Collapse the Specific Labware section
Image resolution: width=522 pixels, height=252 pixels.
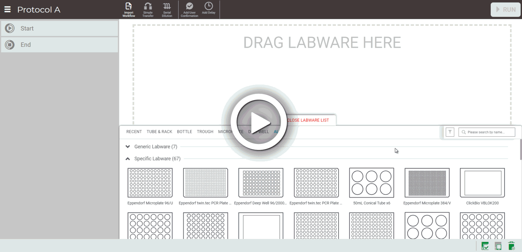[x=128, y=159]
